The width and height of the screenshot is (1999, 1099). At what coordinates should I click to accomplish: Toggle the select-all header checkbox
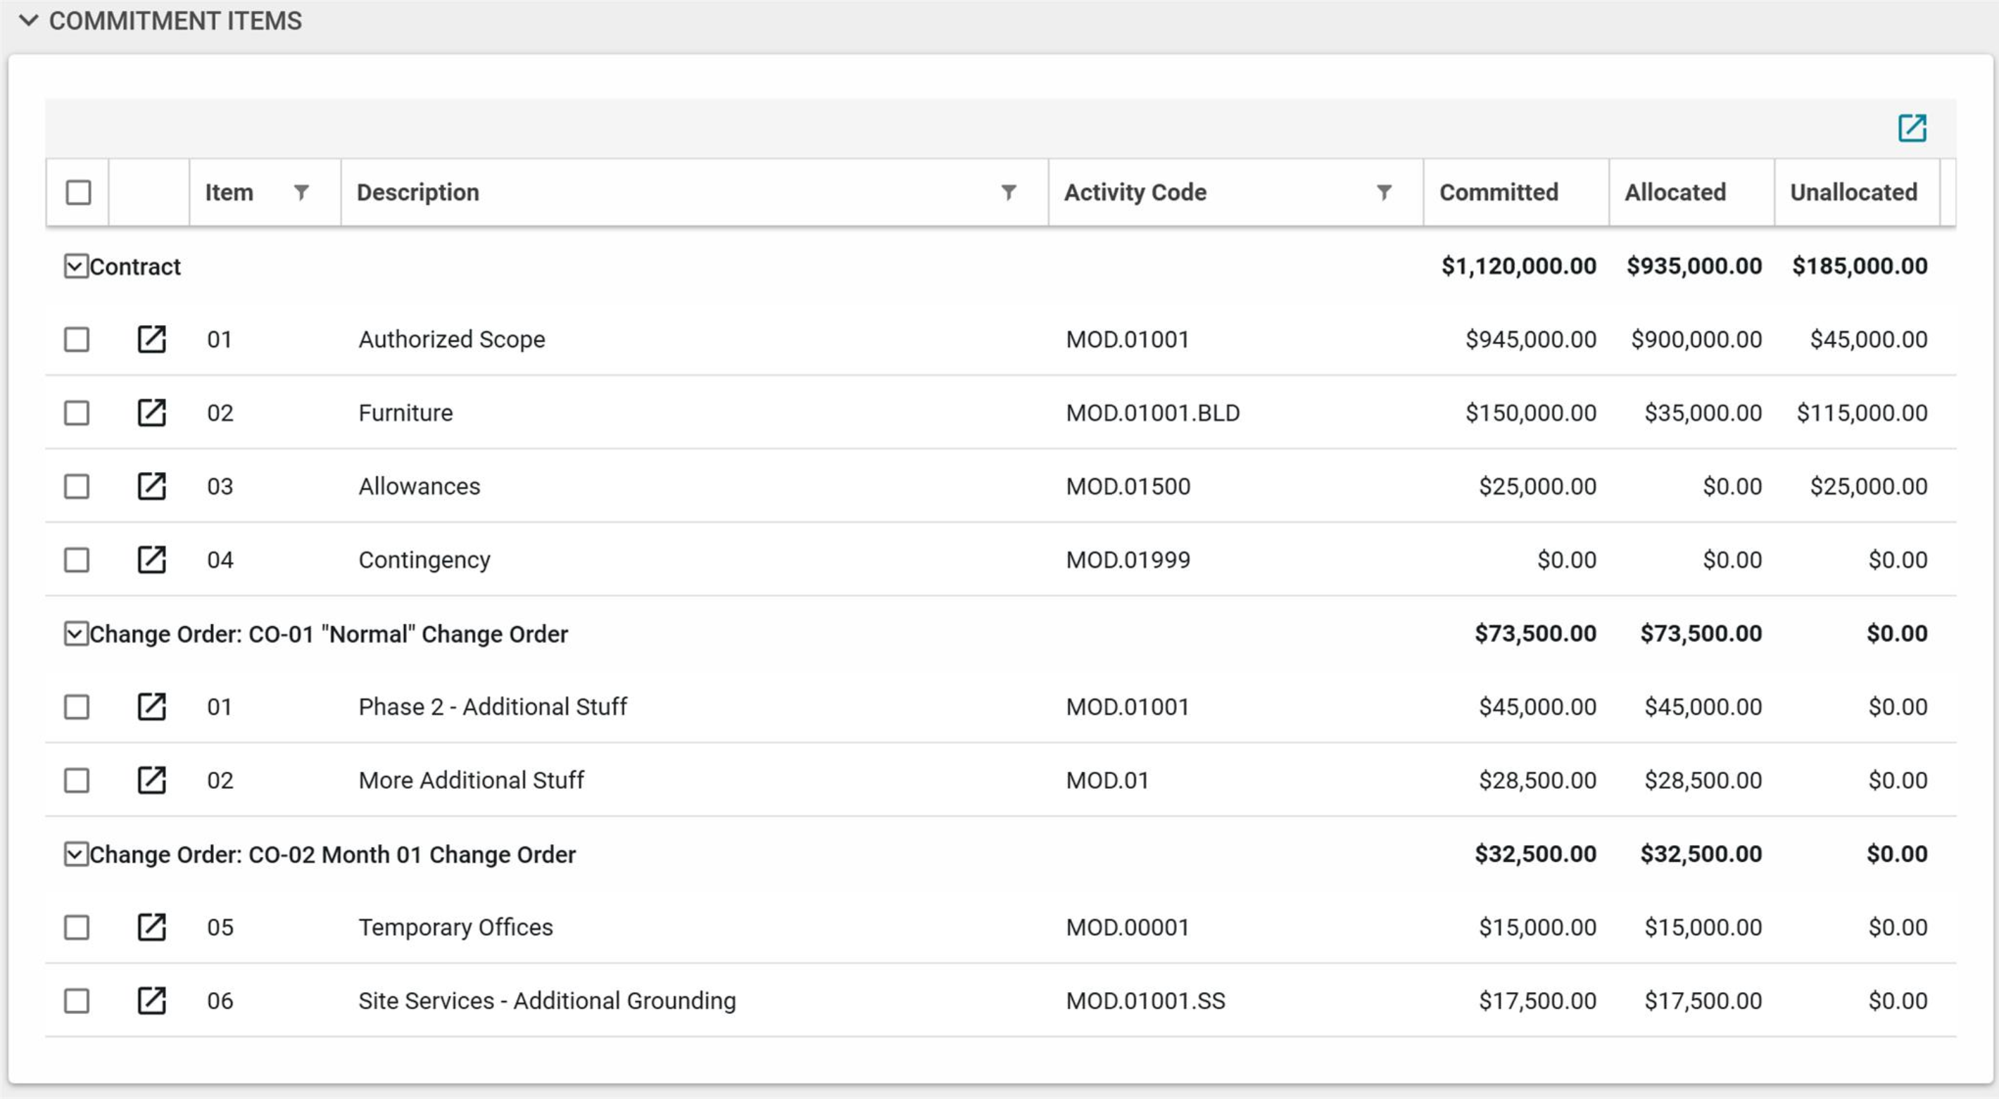coord(78,192)
